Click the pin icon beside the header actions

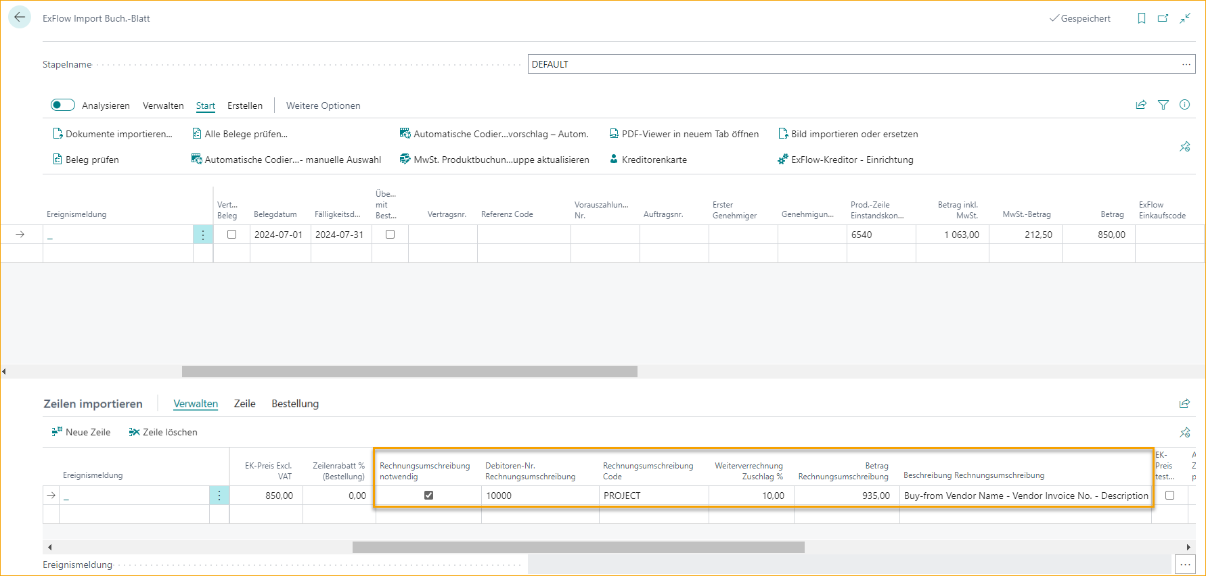(1185, 147)
